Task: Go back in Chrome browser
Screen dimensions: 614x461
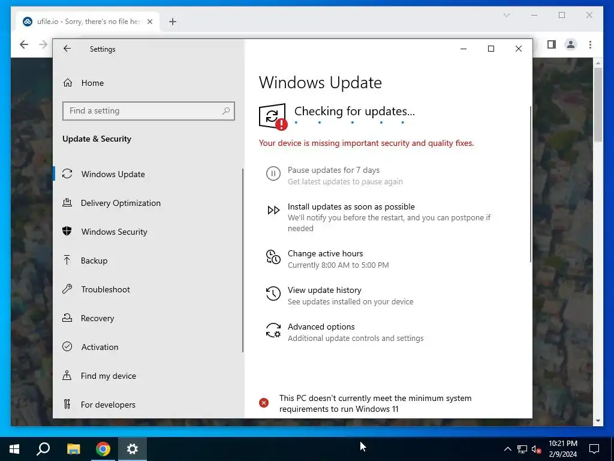Action: click(24, 44)
